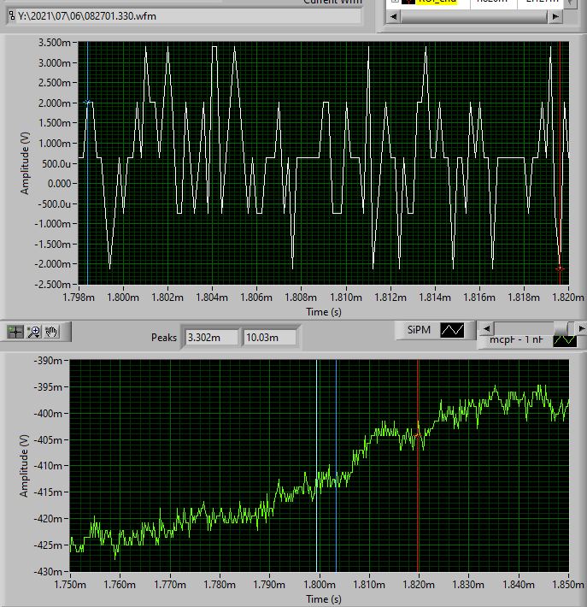587x607 pixels.
Task: Click bottom graph Time (s) axis label
Action: coord(324,598)
